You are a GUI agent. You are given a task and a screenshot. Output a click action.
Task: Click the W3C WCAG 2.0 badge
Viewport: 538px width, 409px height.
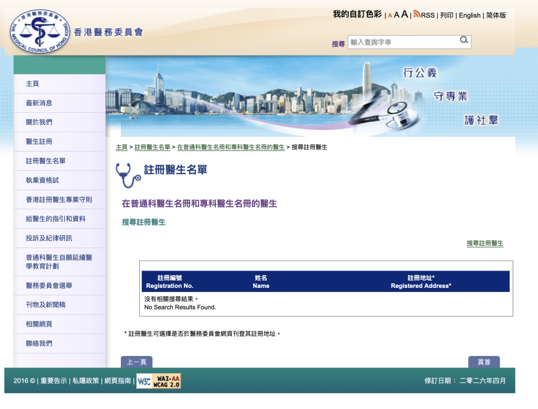click(x=159, y=381)
